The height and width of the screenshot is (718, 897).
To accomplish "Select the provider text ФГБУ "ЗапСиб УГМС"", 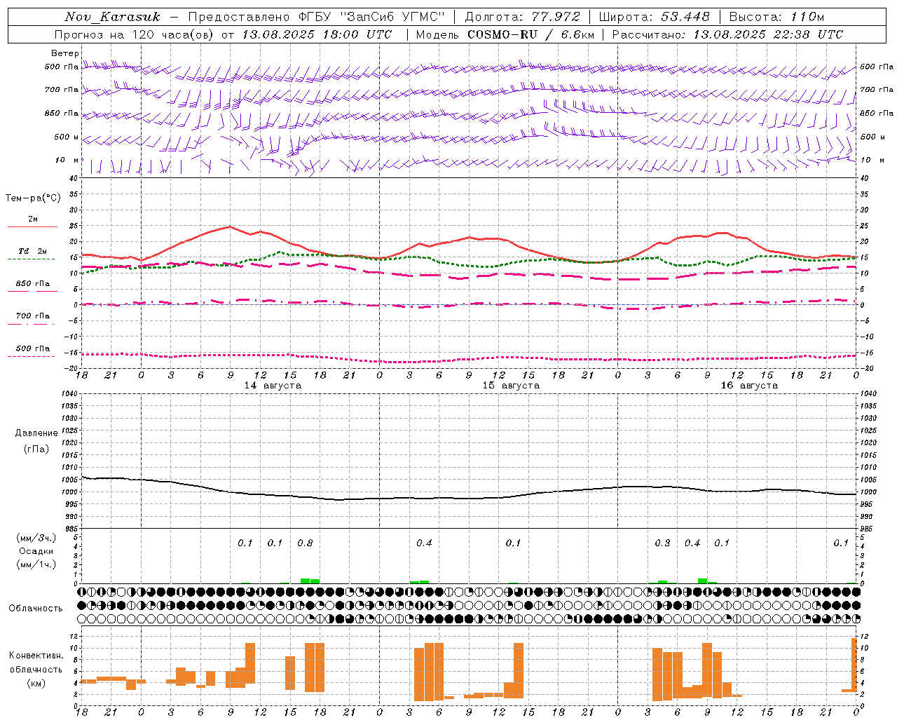I will pyautogui.click(x=372, y=17).
